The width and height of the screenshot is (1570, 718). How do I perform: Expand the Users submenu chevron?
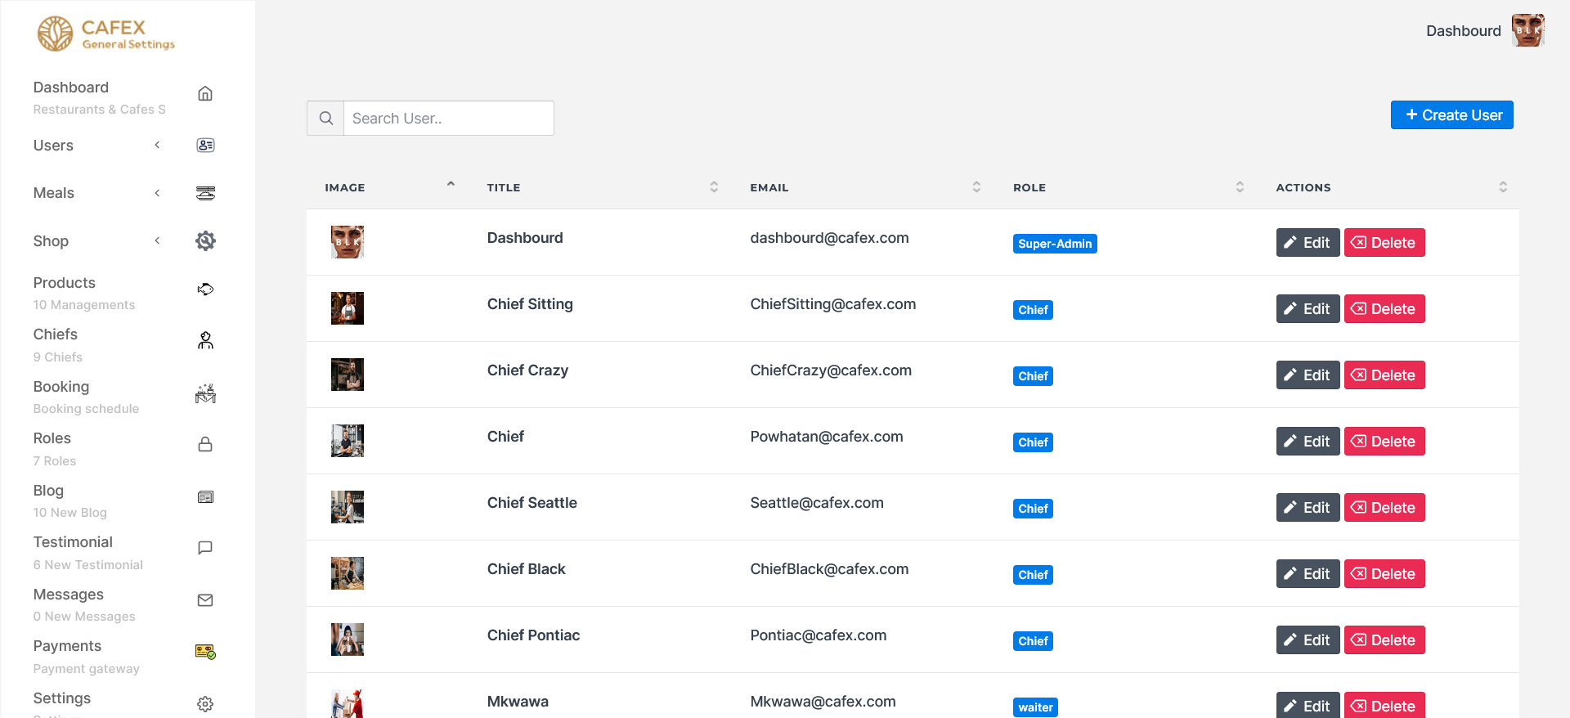pyautogui.click(x=157, y=146)
